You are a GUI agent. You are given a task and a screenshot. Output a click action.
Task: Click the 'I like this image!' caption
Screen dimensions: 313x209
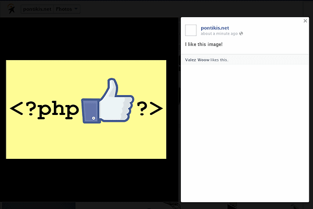(x=204, y=44)
